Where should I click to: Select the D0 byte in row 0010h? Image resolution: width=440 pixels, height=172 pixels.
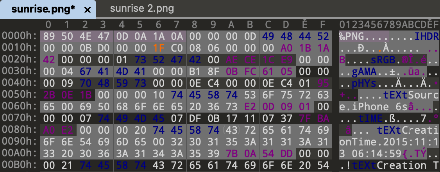[x=103, y=48]
